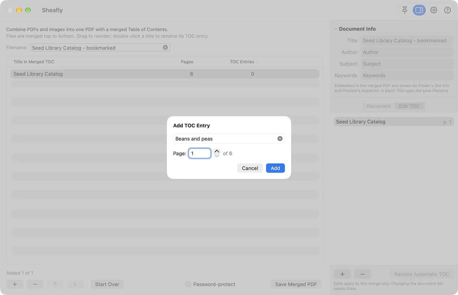This screenshot has height=295, width=458.
Task: Focus the Page number field
Action: tap(200, 153)
